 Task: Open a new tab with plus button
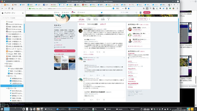click(175, 5)
